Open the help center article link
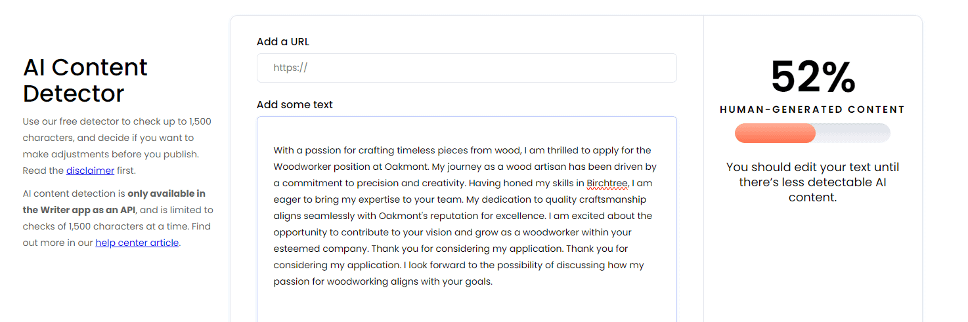This screenshot has width=968, height=322. point(137,243)
